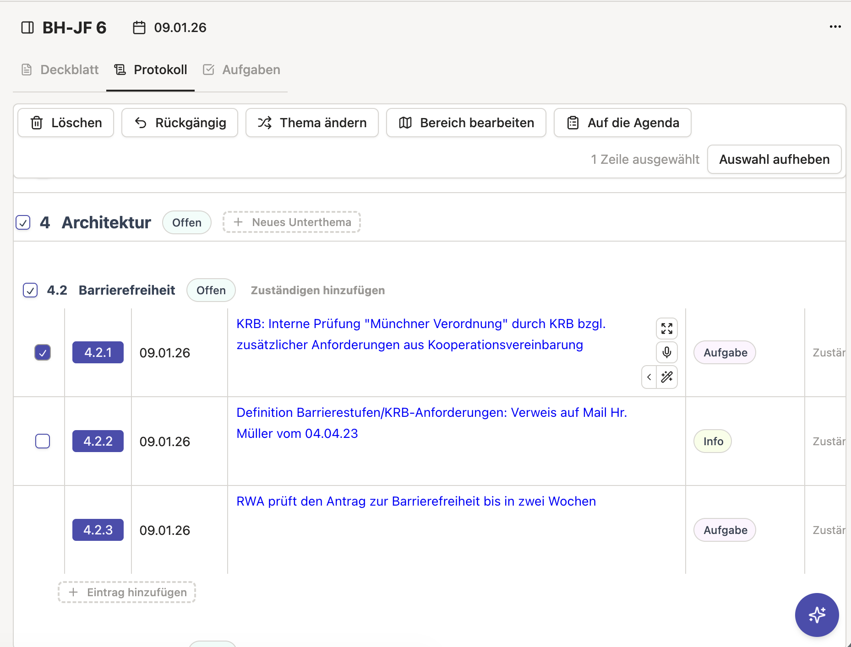This screenshot has height=647, width=851.
Task: Collapse the entry tools with left chevron
Action: click(x=649, y=377)
